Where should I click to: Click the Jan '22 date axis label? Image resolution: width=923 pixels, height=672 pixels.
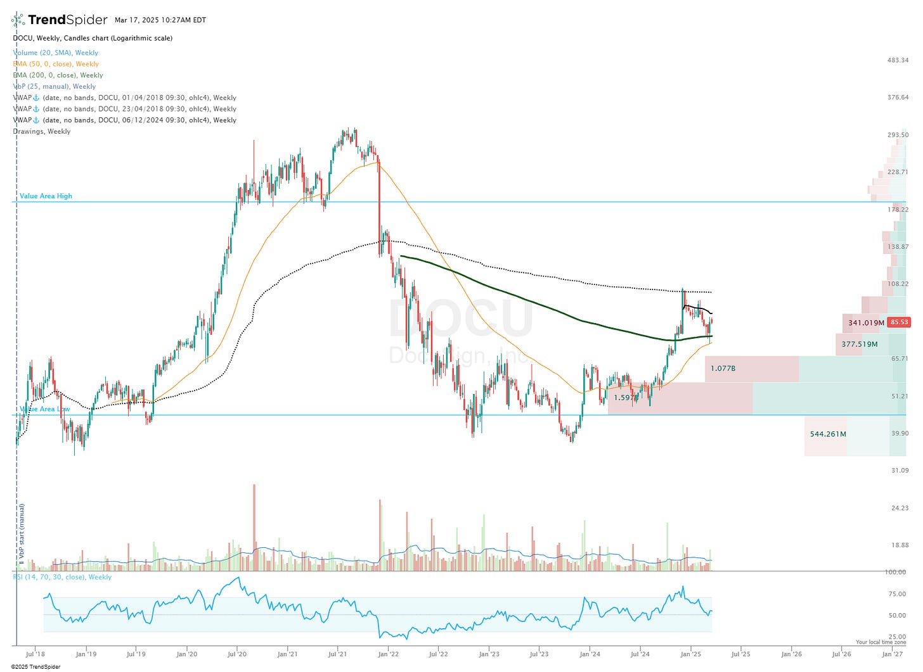(388, 654)
